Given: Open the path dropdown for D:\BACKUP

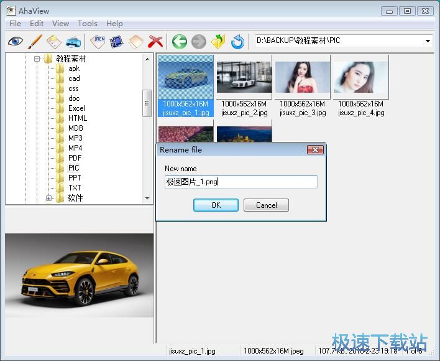Looking at the screenshot, I should [x=428, y=41].
